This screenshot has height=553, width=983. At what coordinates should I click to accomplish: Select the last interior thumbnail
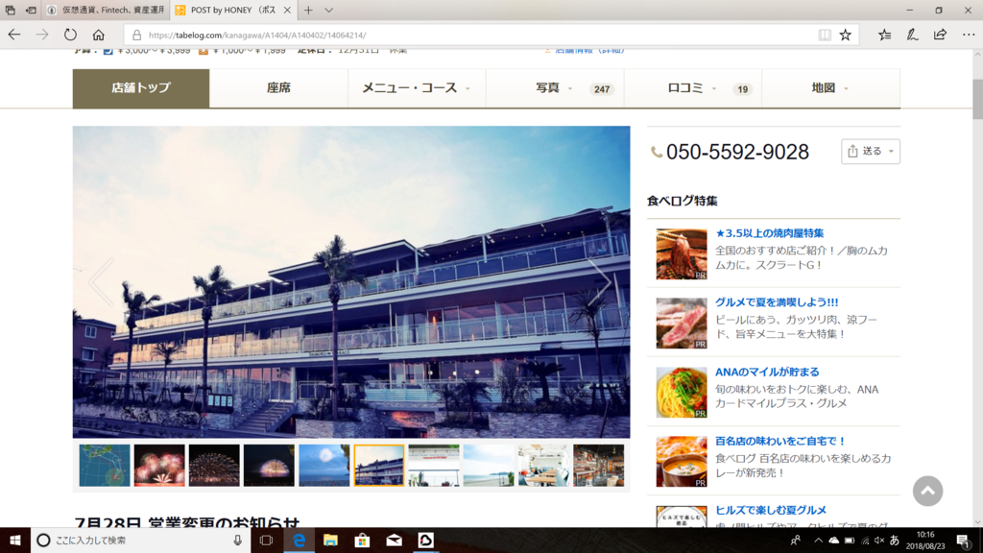coord(599,466)
